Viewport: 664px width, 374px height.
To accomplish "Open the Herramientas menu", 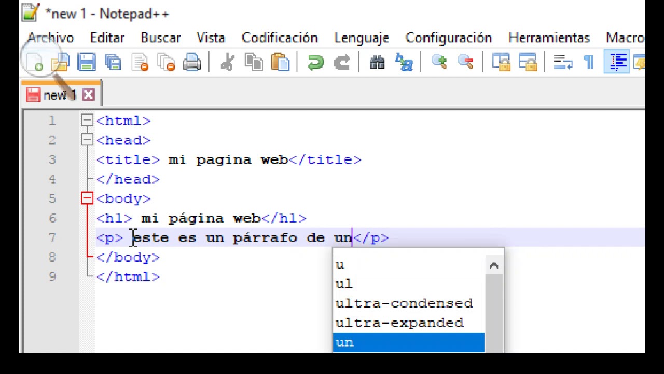I will point(549,38).
